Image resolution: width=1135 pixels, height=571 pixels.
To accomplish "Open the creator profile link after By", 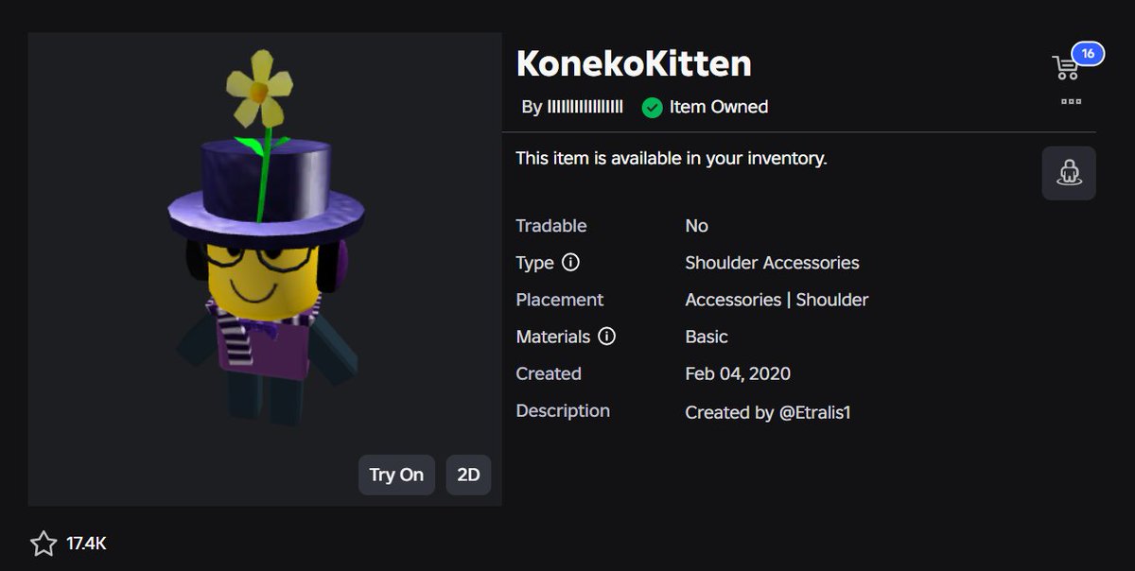I will 585,107.
